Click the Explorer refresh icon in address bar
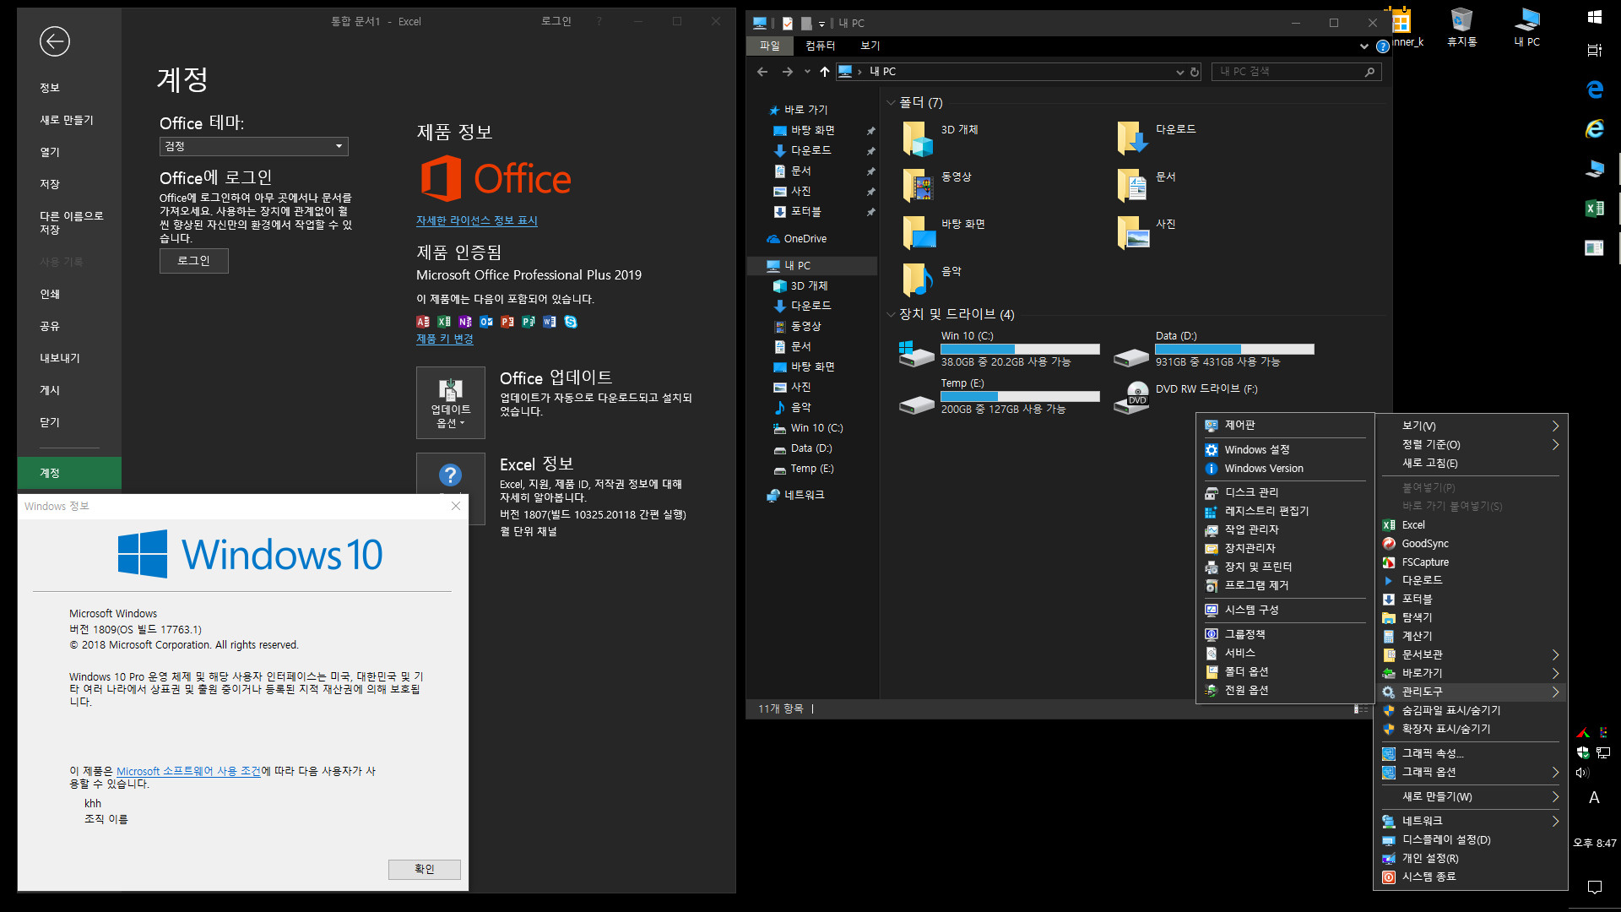Image resolution: width=1621 pixels, height=912 pixels. coord(1195,72)
